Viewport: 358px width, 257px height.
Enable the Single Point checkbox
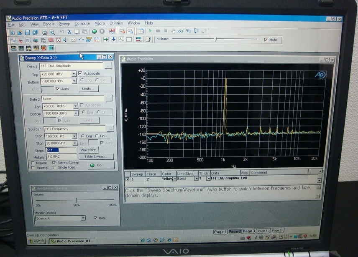[x=54, y=167]
